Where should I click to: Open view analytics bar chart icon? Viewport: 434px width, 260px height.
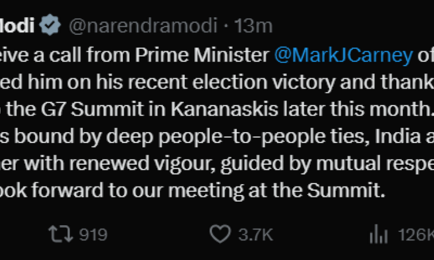click(x=378, y=234)
